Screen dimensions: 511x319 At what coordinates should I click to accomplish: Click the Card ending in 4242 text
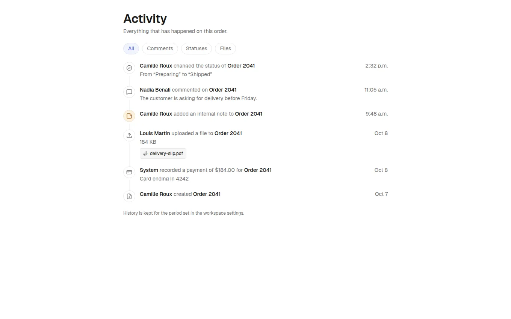coord(164,179)
